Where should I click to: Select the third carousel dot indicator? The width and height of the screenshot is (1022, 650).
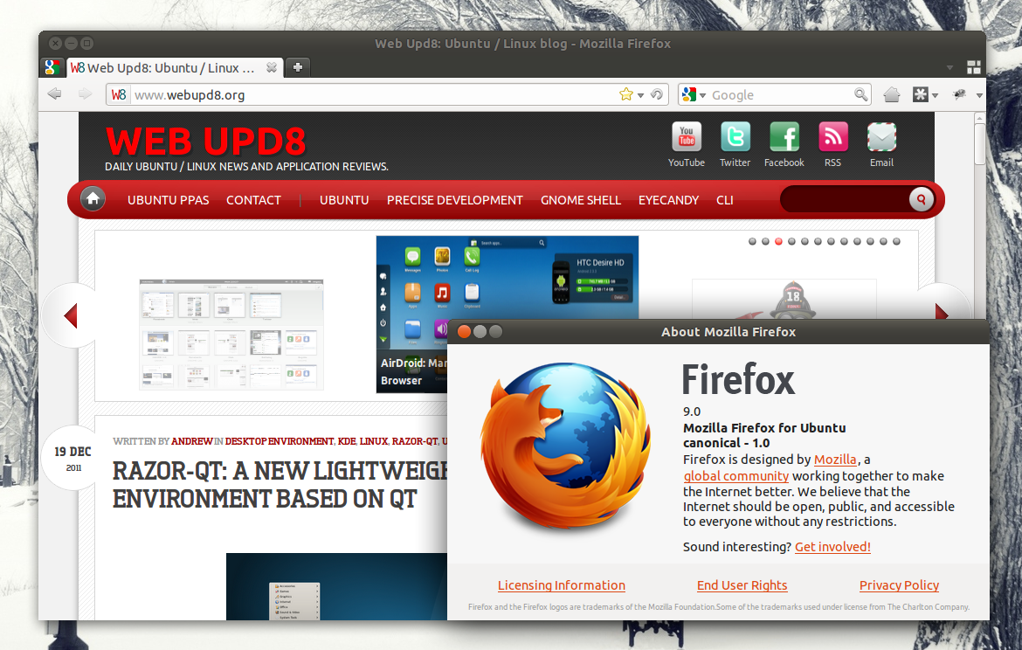778,241
